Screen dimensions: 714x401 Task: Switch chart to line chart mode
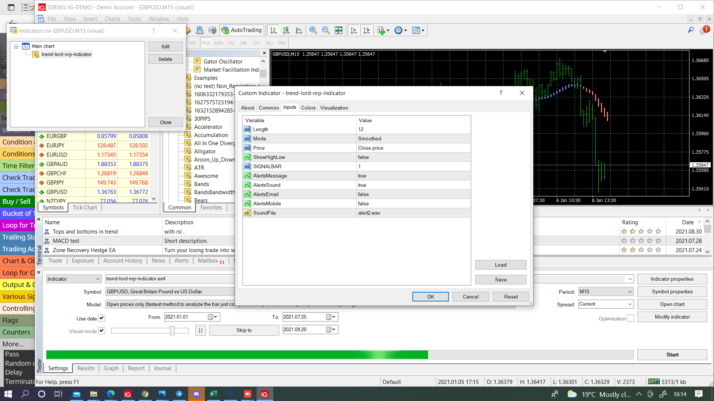(x=299, y=30)
